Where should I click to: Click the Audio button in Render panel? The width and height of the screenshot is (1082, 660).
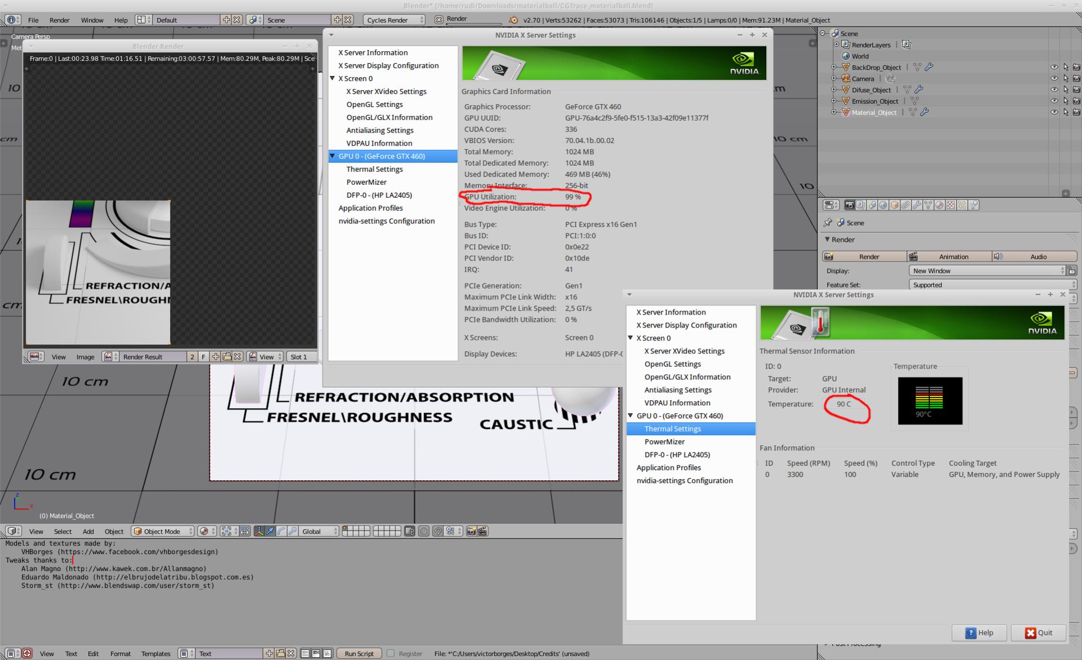pos(1034,256)
